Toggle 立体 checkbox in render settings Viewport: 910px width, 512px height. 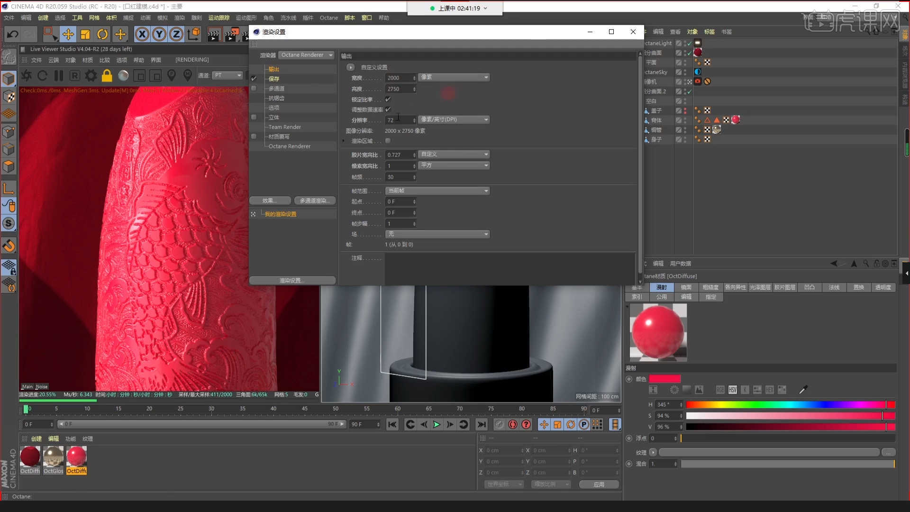(254, 117)
